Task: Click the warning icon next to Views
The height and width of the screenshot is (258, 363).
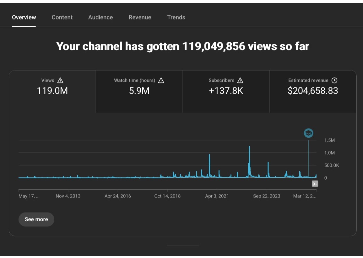Action: (x=60, y=81)
